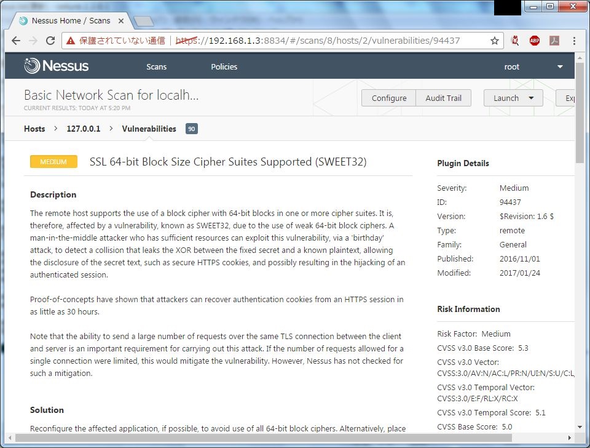Bookmark this page with the star icon

[494, 41]
